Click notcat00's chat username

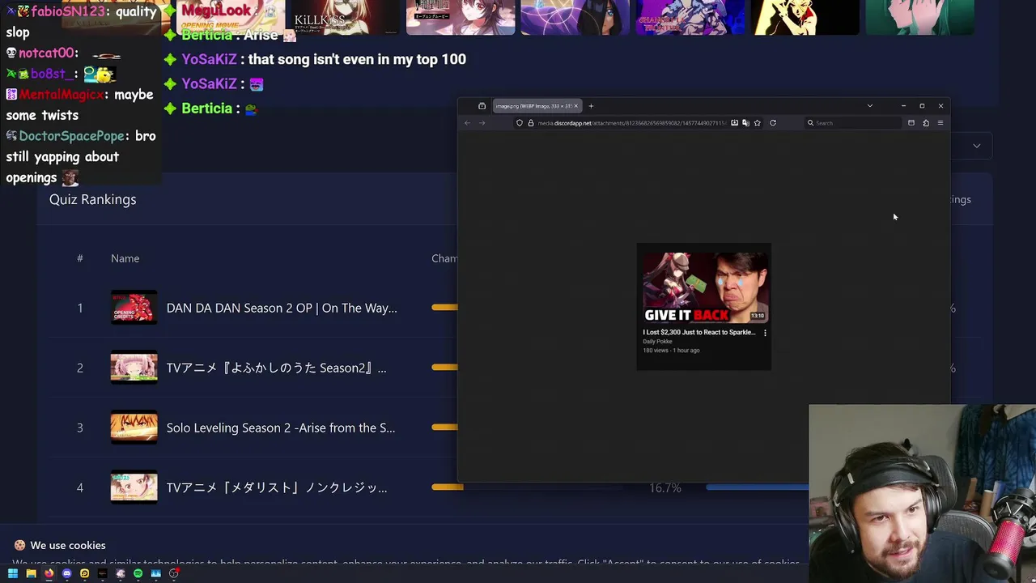tap(47, 53)
